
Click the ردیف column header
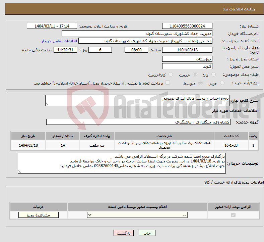(x=253, y=136)
